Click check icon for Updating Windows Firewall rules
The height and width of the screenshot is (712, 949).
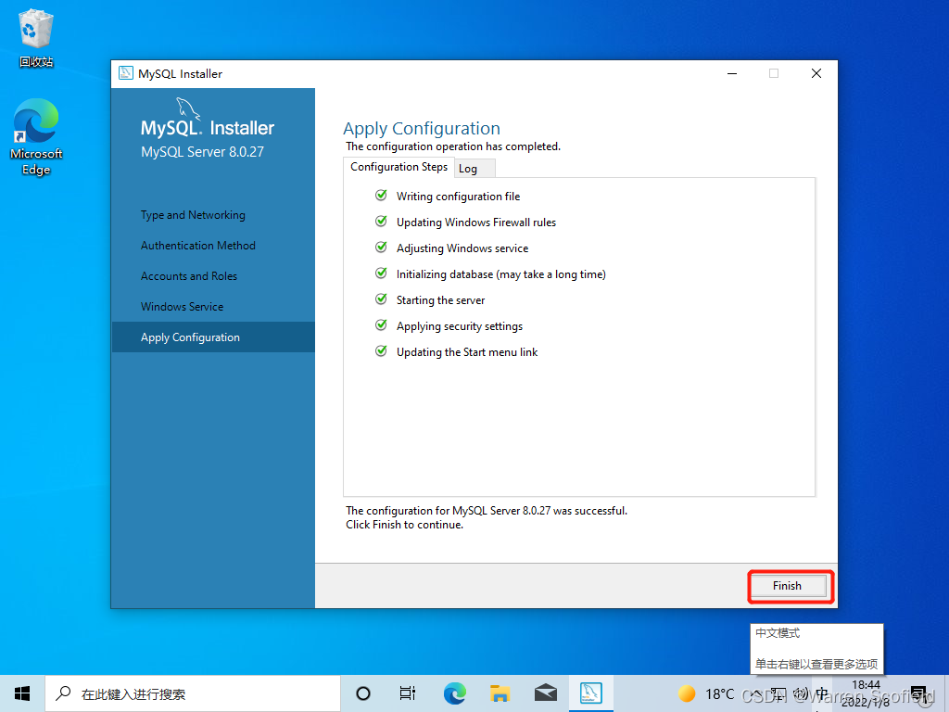click(381, 221)
